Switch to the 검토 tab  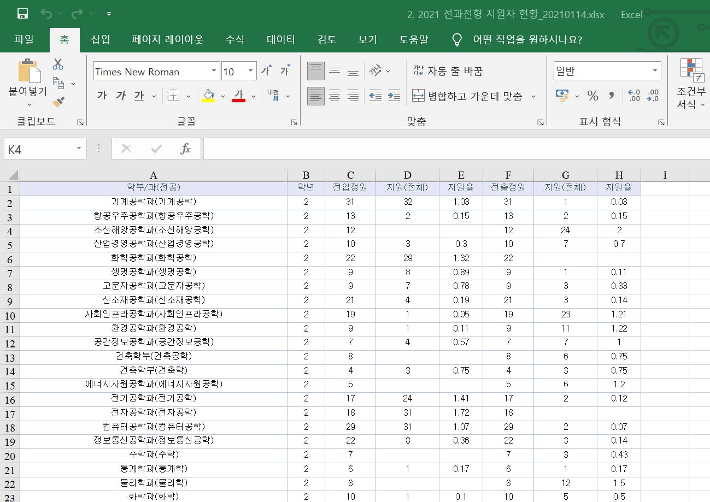pos(326,39)
